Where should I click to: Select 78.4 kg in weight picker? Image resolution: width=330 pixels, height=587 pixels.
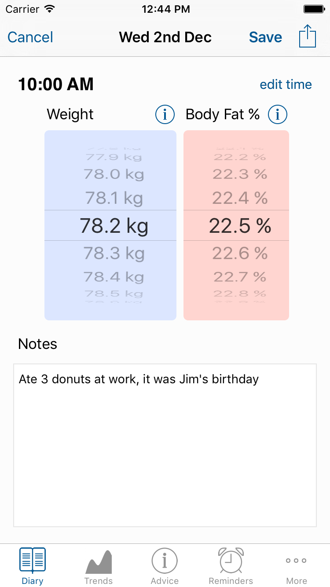pos(114,277)
